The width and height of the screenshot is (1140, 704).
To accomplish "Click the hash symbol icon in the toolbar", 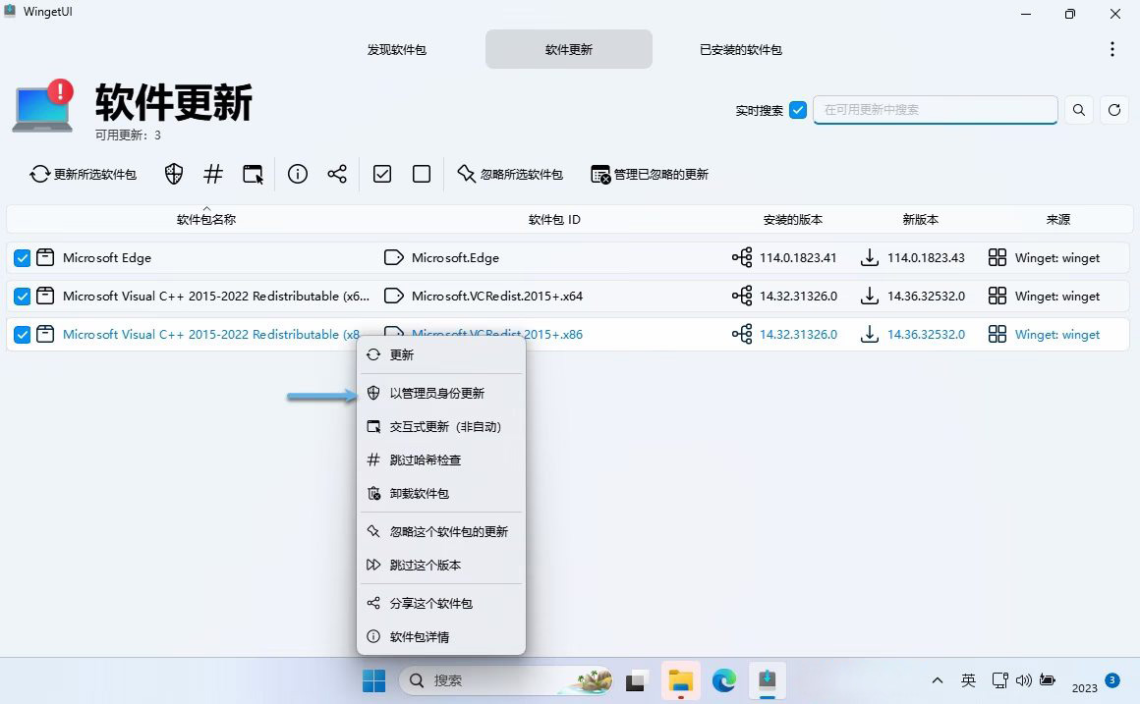I will click(213, 175).
